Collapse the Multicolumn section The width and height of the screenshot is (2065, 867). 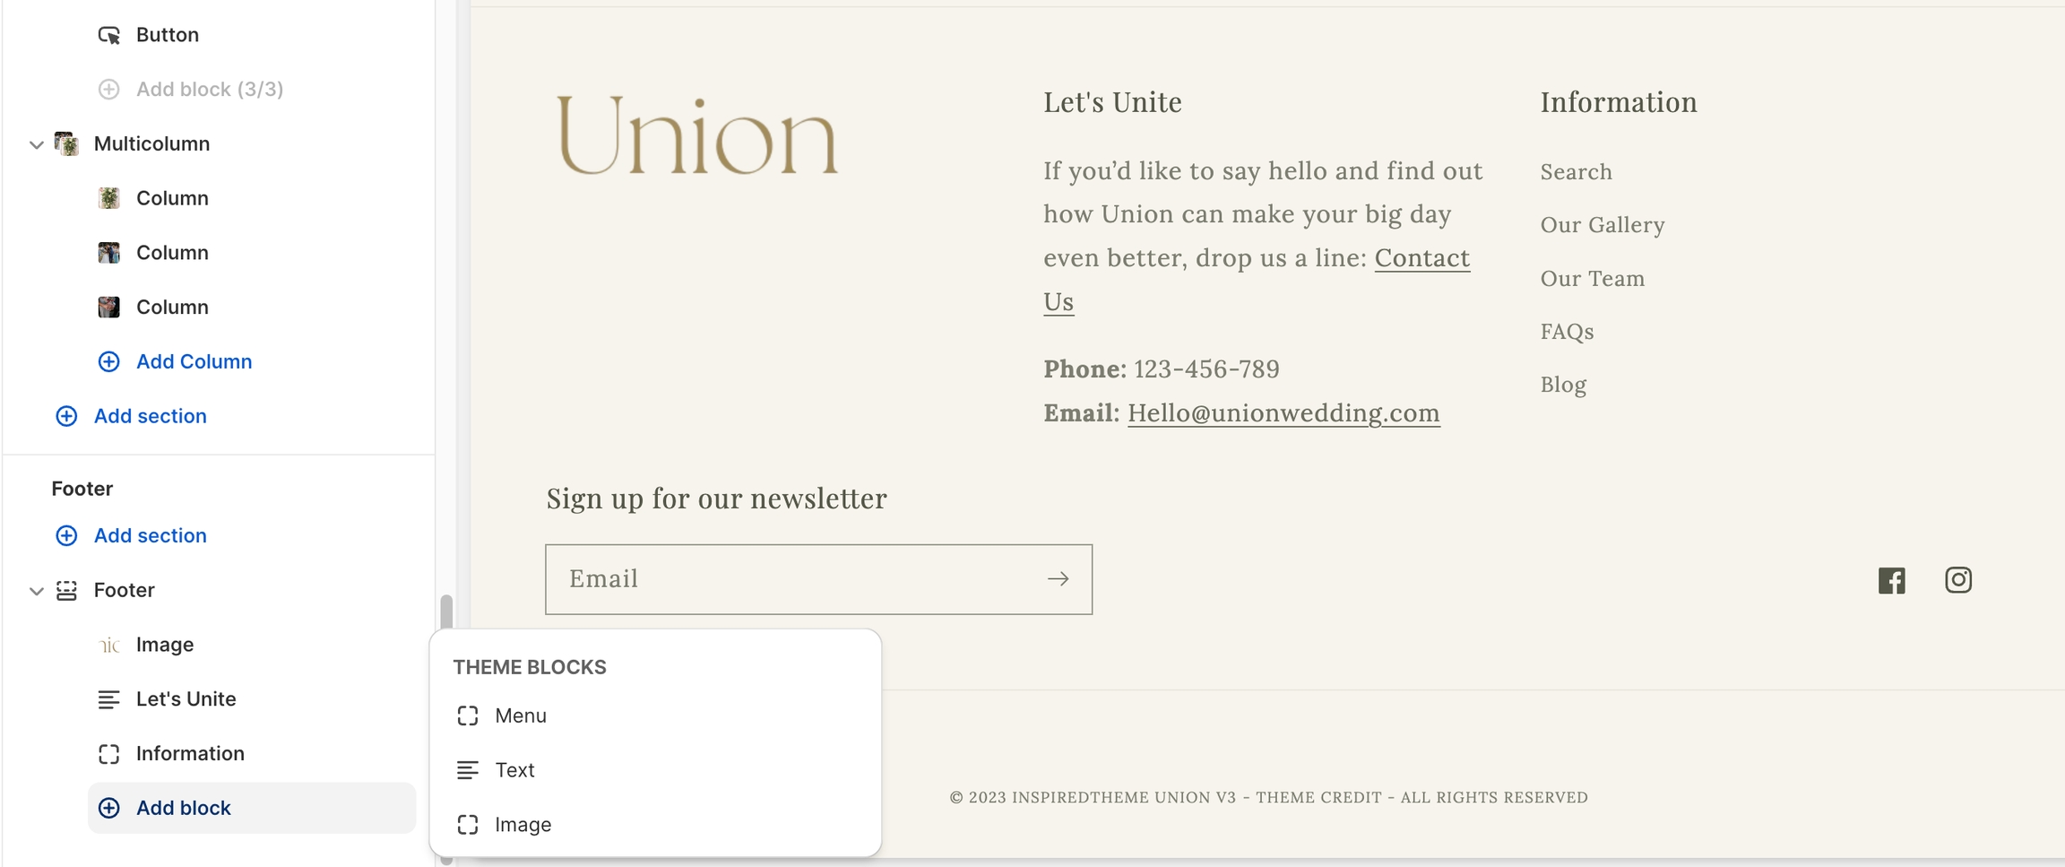coord(36,144)
